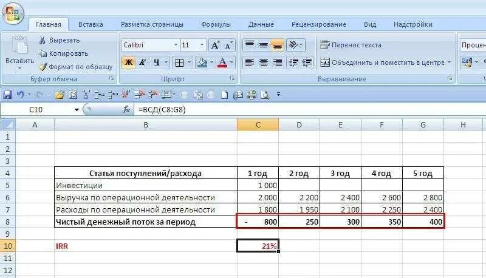Open the Выравнивание group dialog launcher
The width and height of the screenshot is (486, 278).
click(450, 79)
